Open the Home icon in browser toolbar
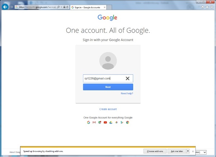Image resolution: width=216 pixels, height=157 pixels. click(x=203, y=7)
